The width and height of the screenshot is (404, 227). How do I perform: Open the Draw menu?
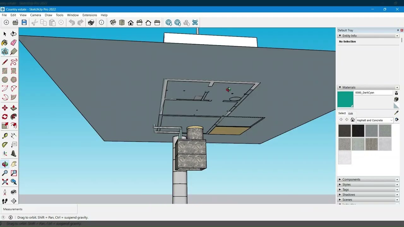pyautogui.click(x=49, y=15)
